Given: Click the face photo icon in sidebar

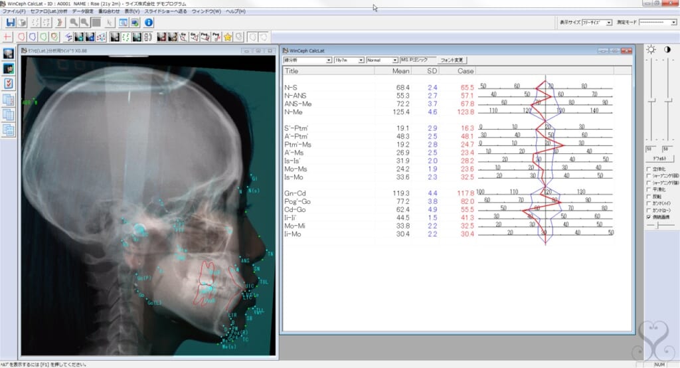Looking at the screenshot, I should (x=8, y=68).
